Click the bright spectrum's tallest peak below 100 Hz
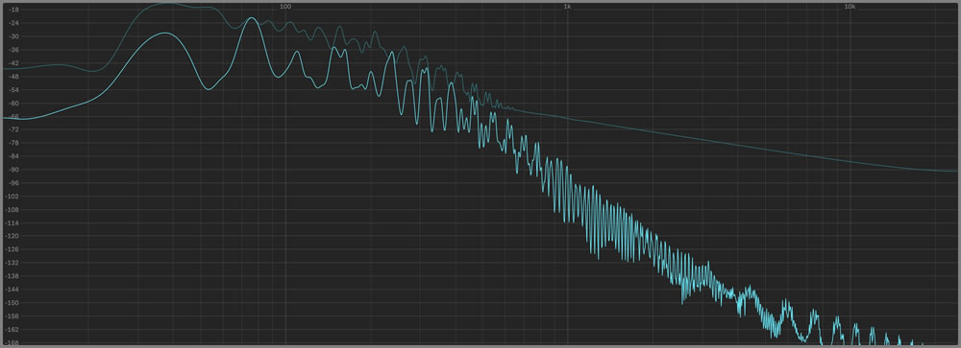961x348 pixels. [250, 18]
